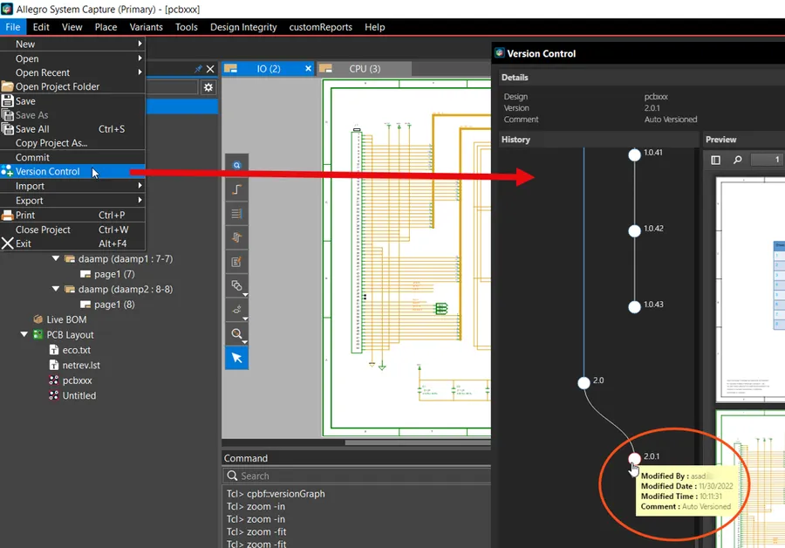Open the File menu
The height and width of the screenshot is (548, 785).
pos(13,27)
